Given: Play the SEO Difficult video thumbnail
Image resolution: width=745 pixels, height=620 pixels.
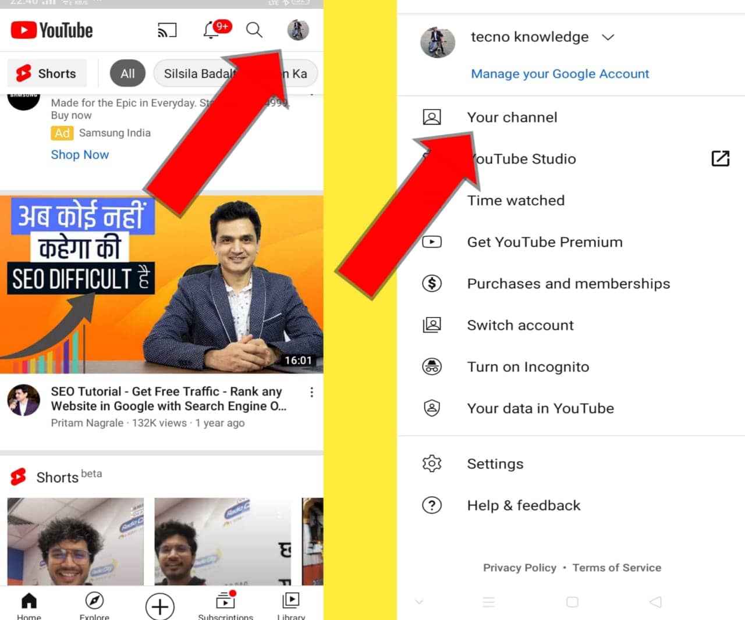Looking at the screenshot, I should 162,284.
